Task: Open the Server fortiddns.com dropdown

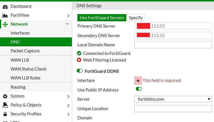Action: 173,99
